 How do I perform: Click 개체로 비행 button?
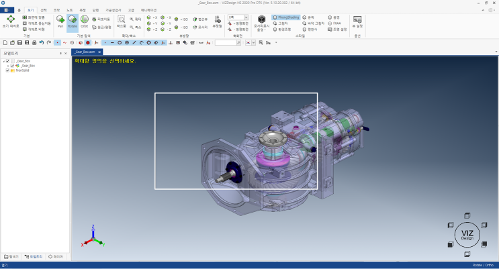click(34, 30)
